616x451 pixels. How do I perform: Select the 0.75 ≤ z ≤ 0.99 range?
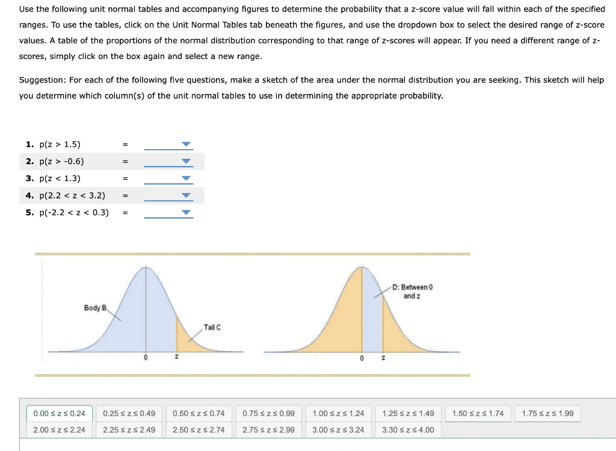pos(267,413)
